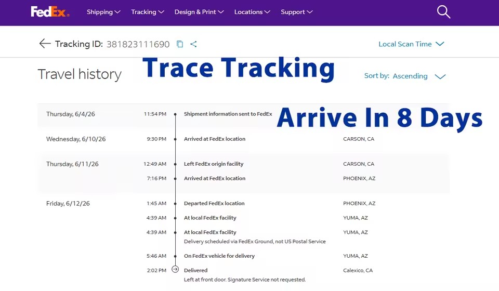Copy the tracking ID with the copy icon

click(x=180, y=44)
